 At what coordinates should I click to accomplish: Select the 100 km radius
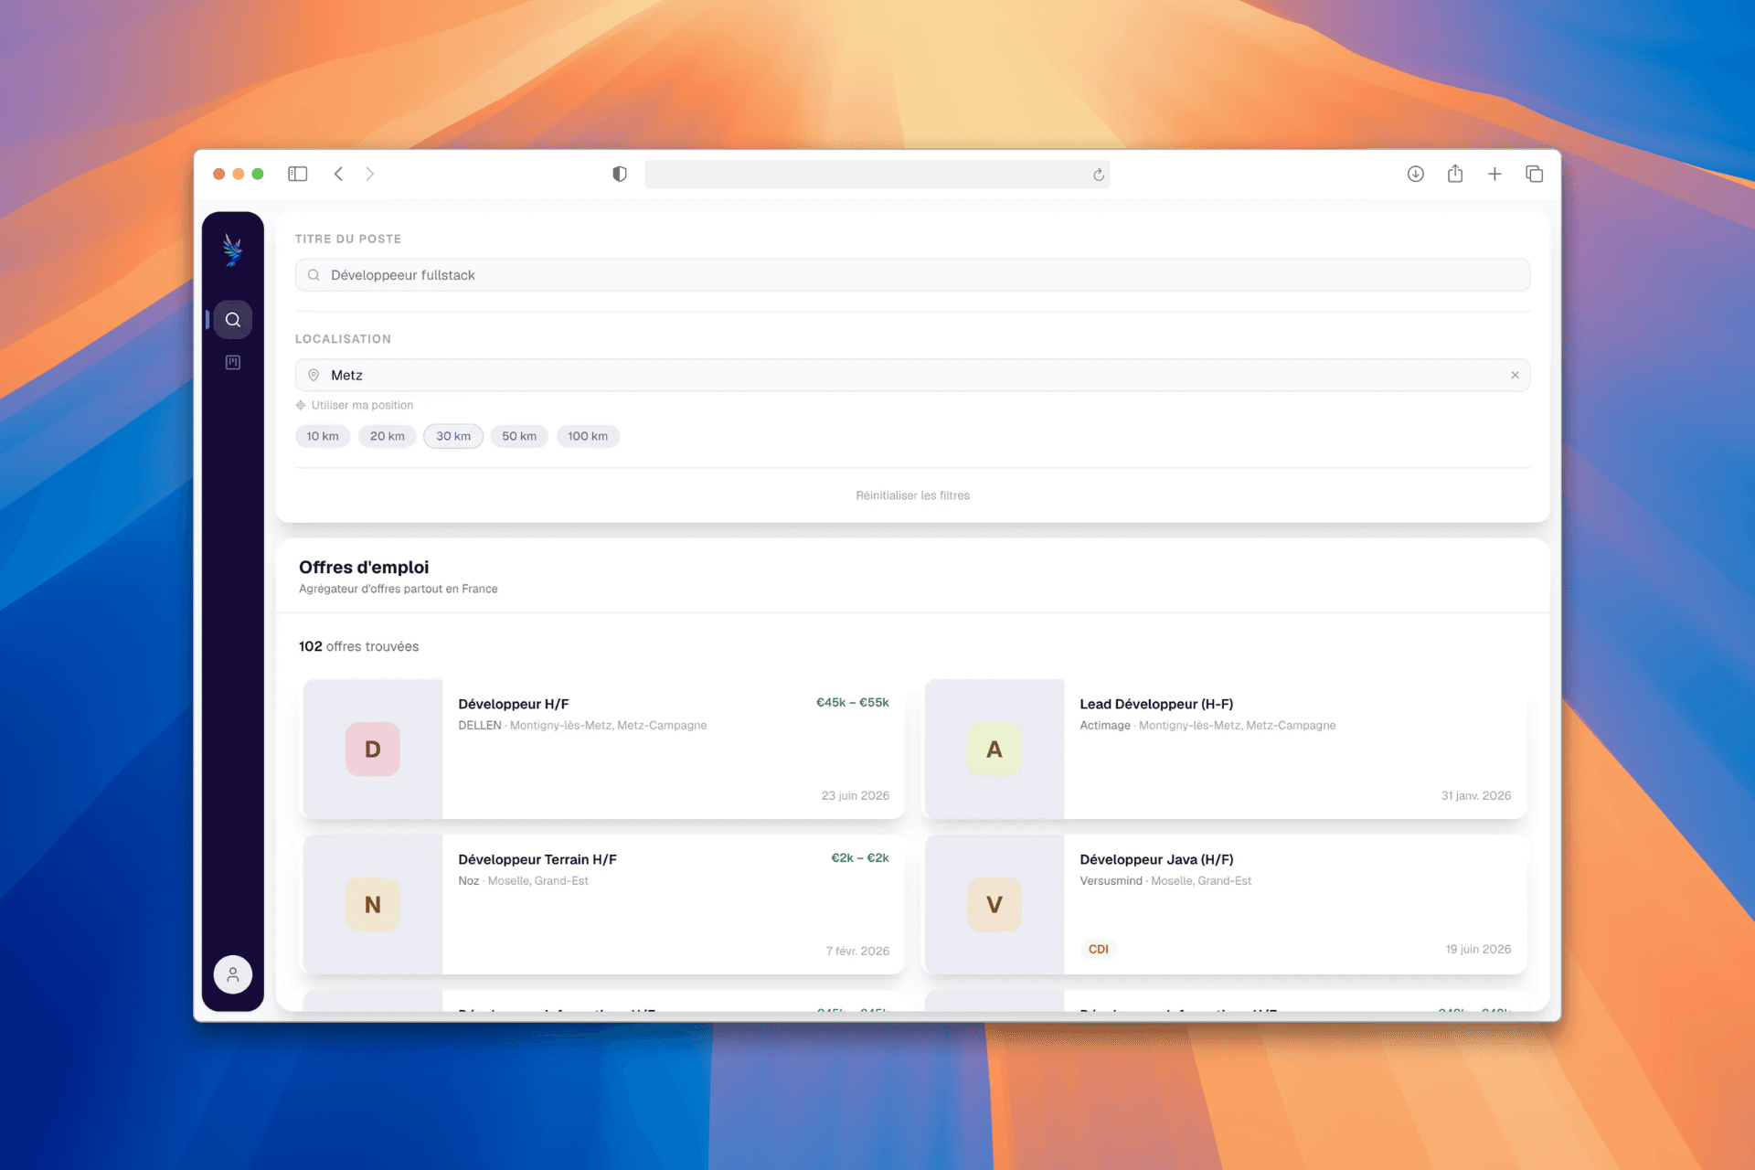coord(588,436)
